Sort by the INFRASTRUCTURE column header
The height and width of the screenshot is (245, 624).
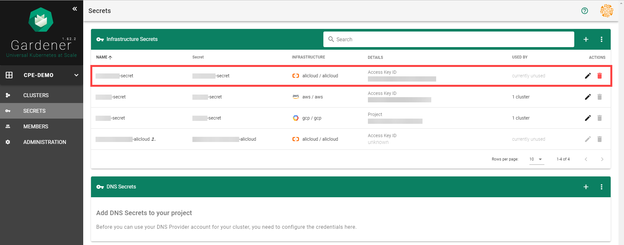tap(308, 57)
